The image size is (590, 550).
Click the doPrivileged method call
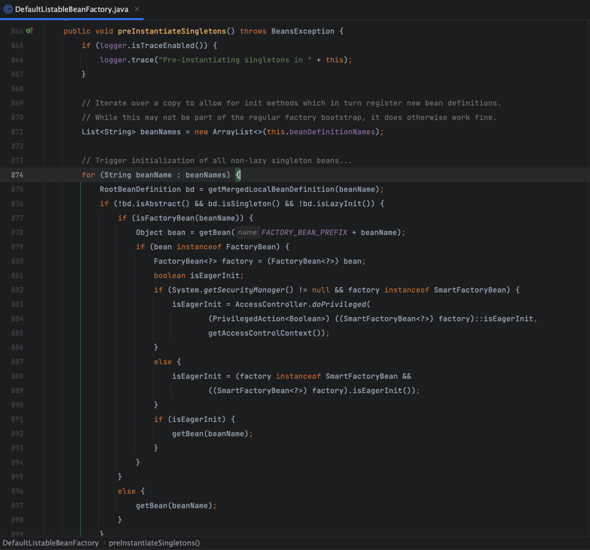[x=339, y=305]
